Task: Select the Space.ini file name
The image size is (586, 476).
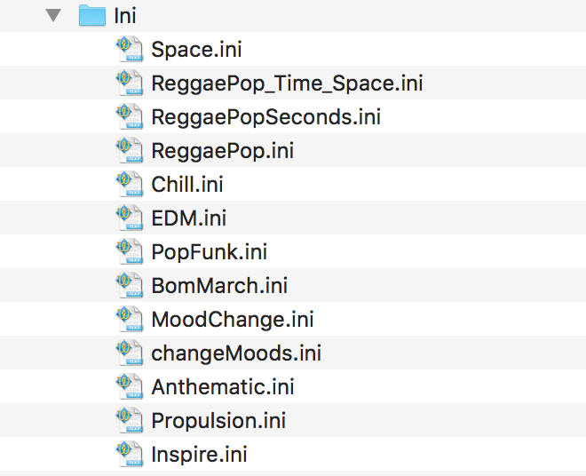Action: [x=196, y=50]
